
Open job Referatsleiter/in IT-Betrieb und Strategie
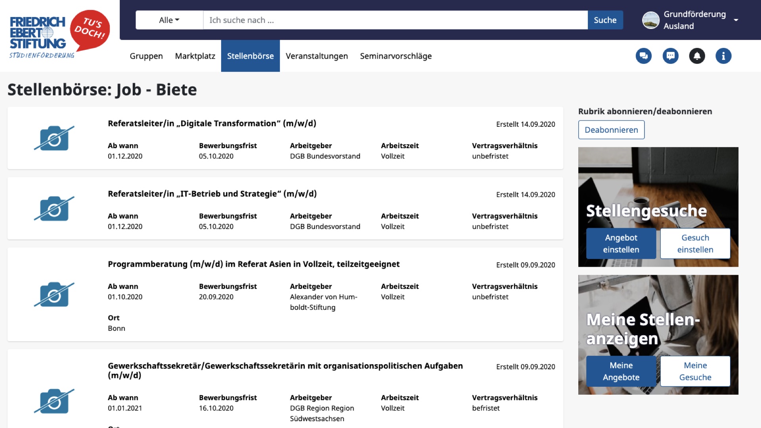(x=212, y=194)
